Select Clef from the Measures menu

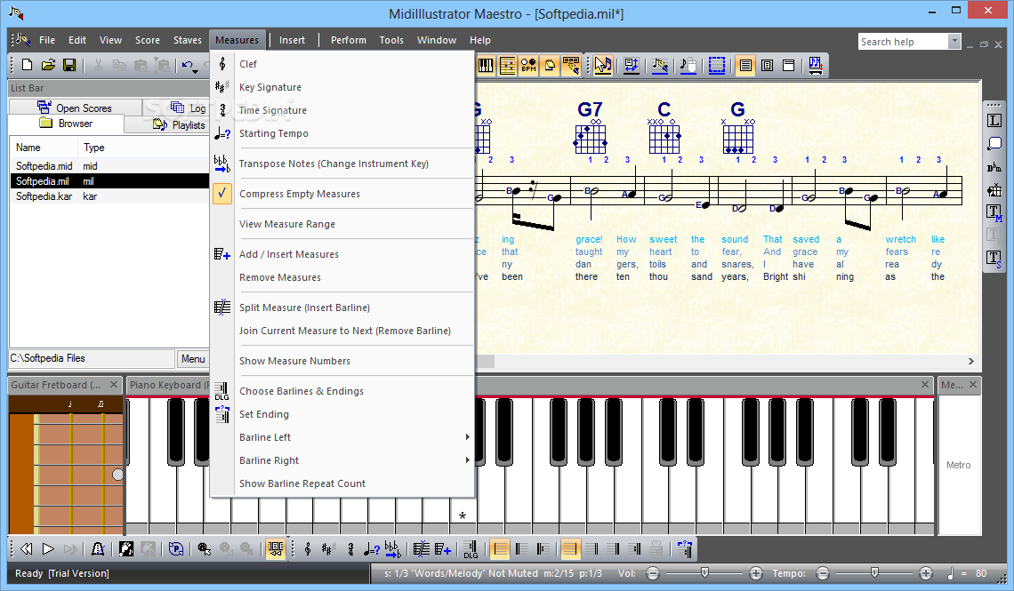(247, 64)
